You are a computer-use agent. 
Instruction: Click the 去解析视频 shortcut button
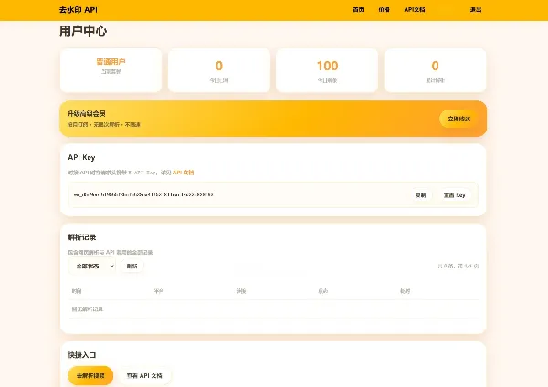90,375
